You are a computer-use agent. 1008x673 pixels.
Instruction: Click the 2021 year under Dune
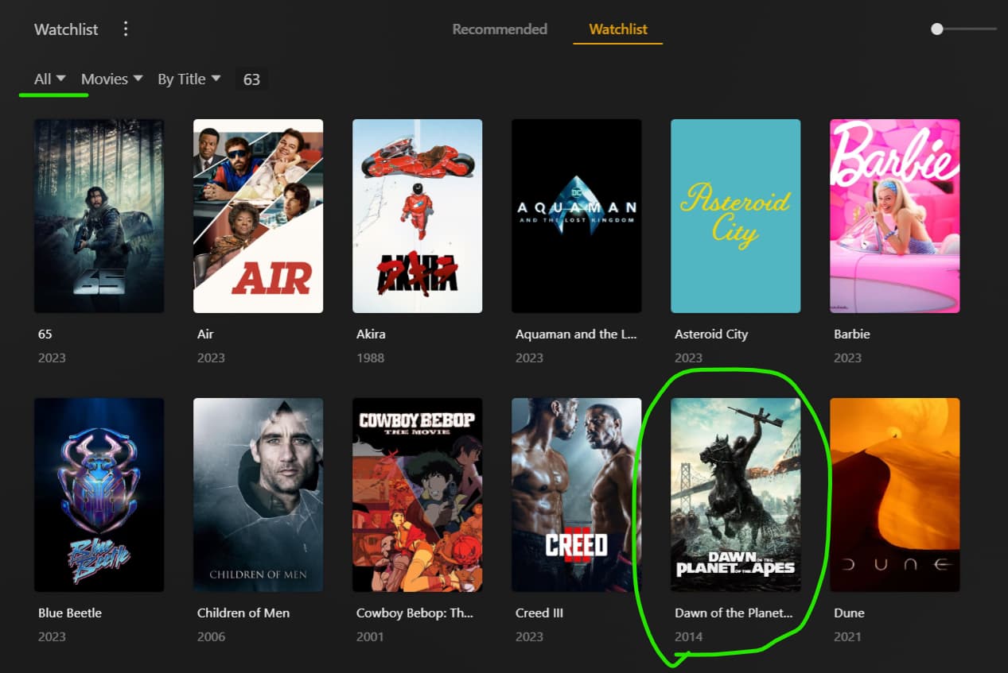(847, 636)
